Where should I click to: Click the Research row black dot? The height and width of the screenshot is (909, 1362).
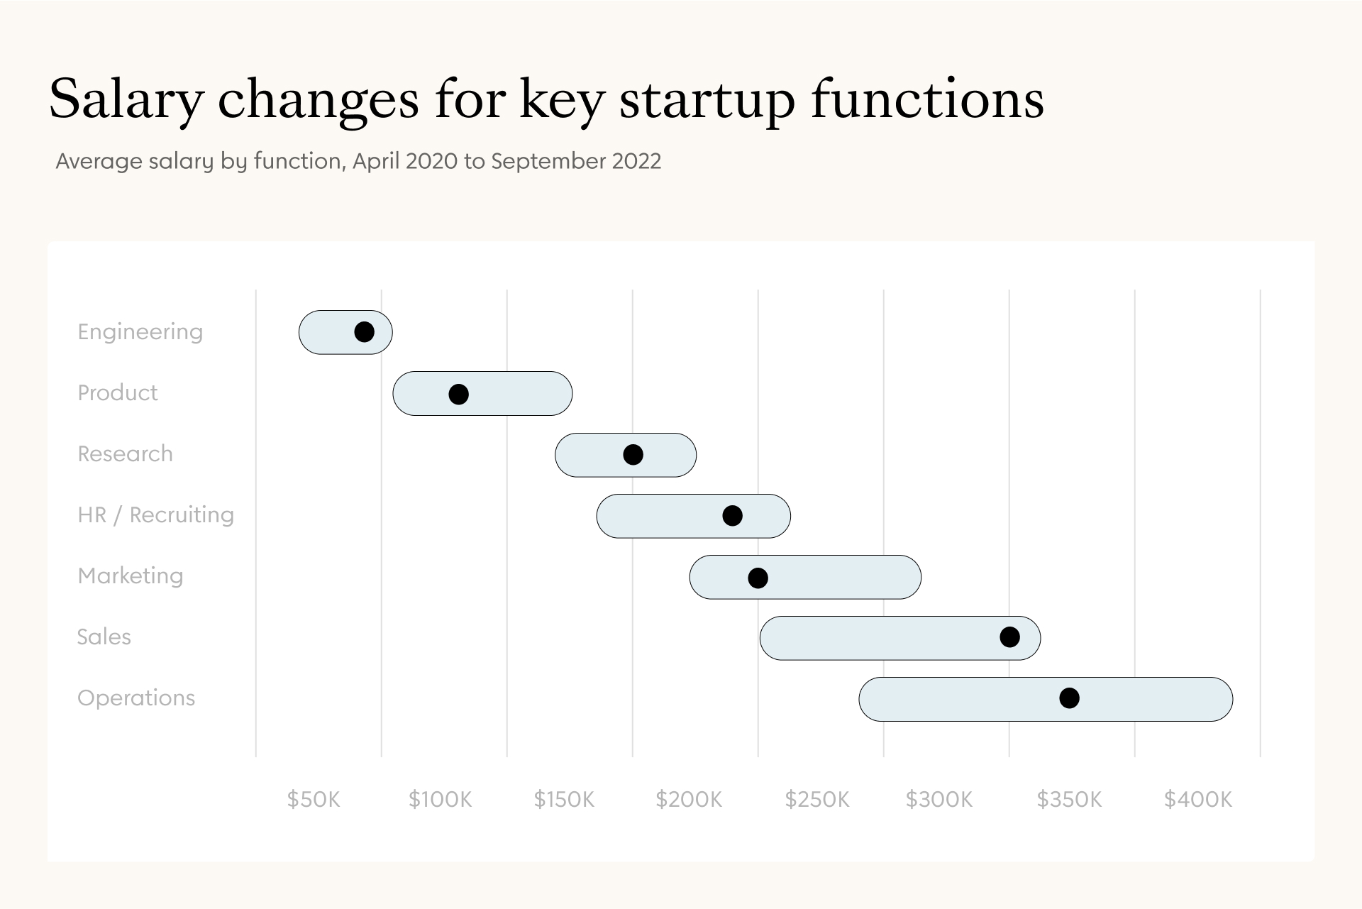pos(633,455)
